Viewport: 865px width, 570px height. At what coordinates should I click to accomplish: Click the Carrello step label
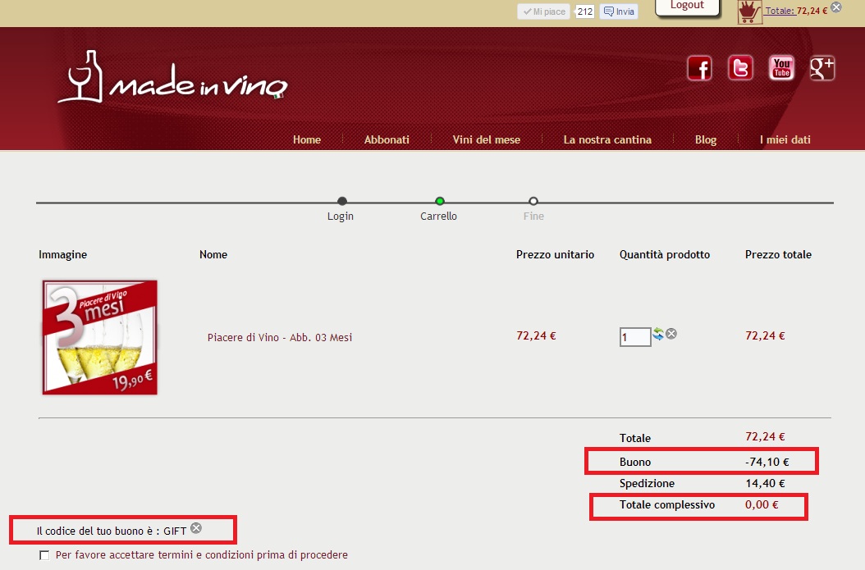point(438,216)
